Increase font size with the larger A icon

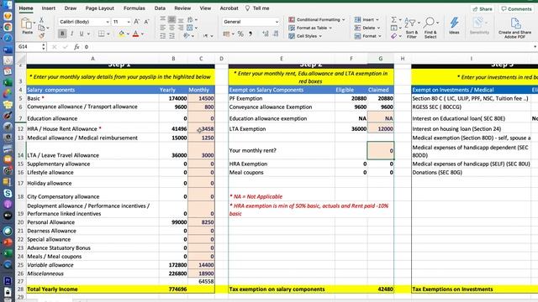[136, 22]
